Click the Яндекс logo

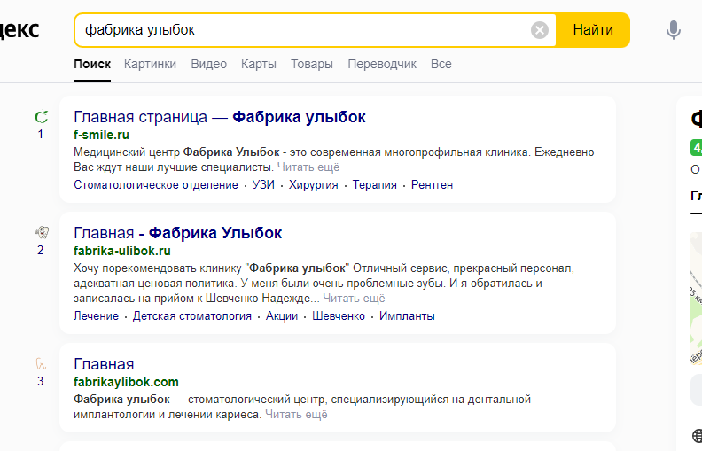pyautogui.click(x=18, y=29)
